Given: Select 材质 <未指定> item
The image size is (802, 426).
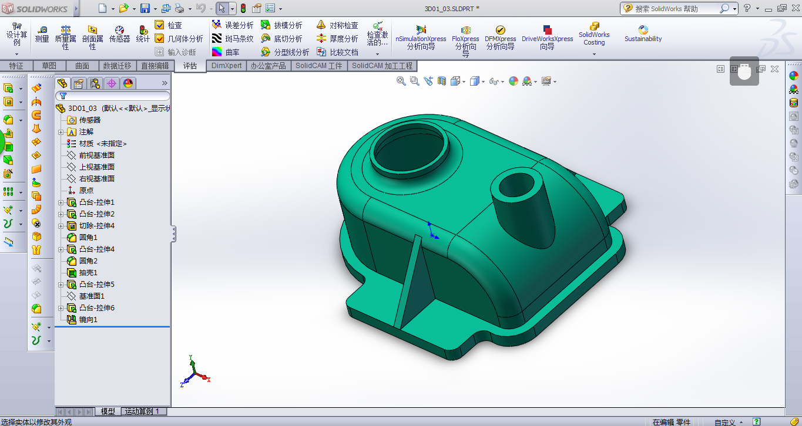Looking at the screenshot, I should [97, 144].
